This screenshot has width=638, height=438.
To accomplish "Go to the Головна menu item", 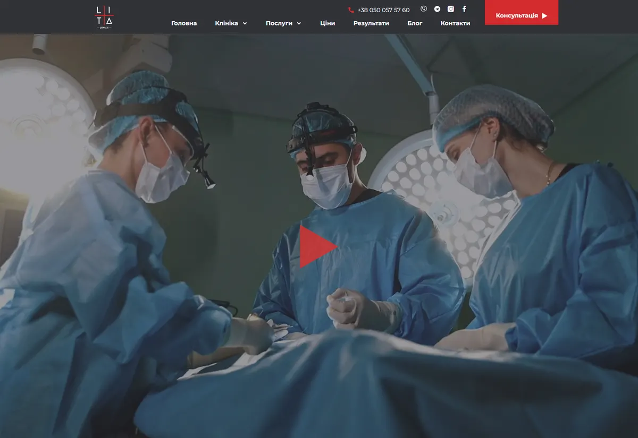I will pyautogui.click(x=184, y=23).
